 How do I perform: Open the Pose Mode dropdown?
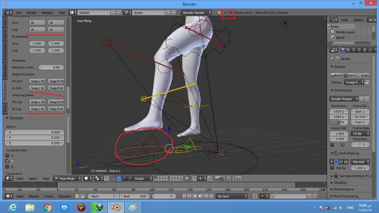pyautogui.click(x=67, y=179)
